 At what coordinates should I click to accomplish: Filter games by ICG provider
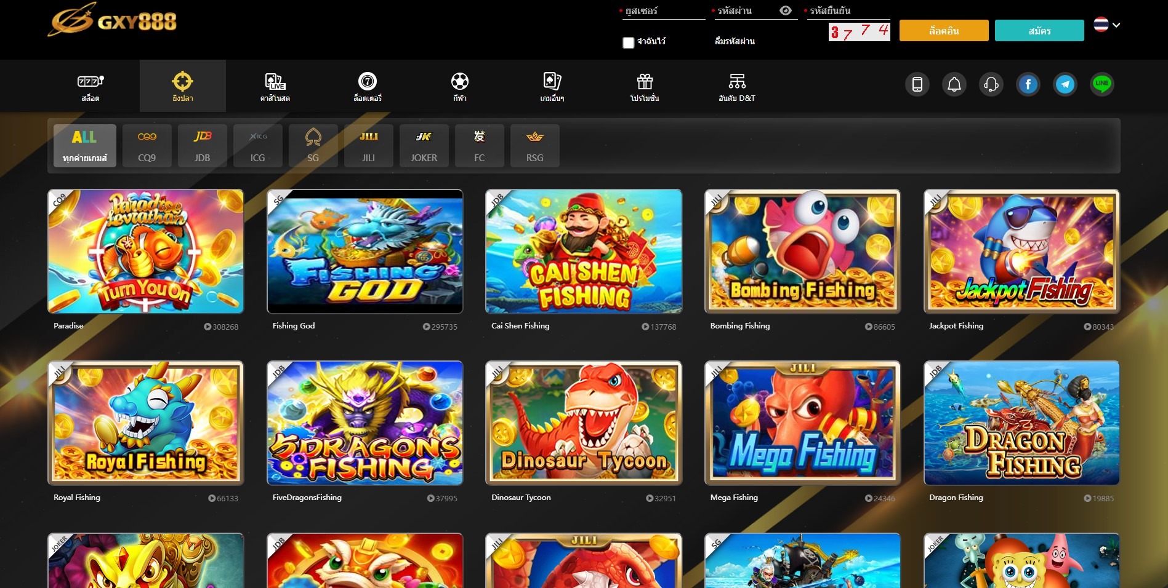tap(258, 146)
